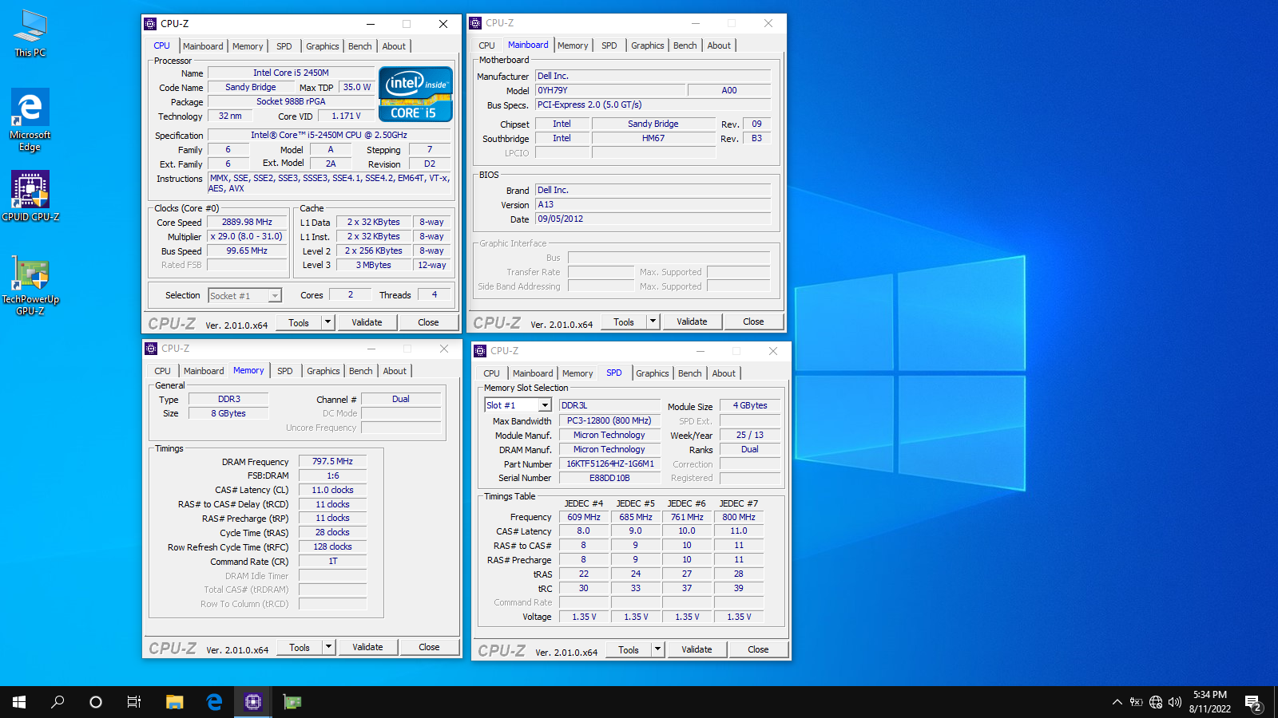The width and height of the screenshot is (1278, 718).
Task: Click CPU name field Intel Core i5 2450M
Action: [x=291, y=73]
